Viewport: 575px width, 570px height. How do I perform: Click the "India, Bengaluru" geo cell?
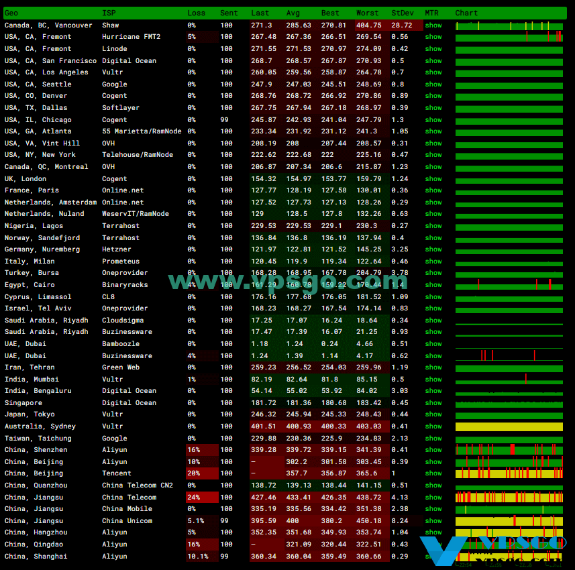point(38,391)
